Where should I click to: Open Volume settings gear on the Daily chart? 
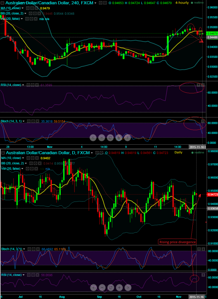31,169
